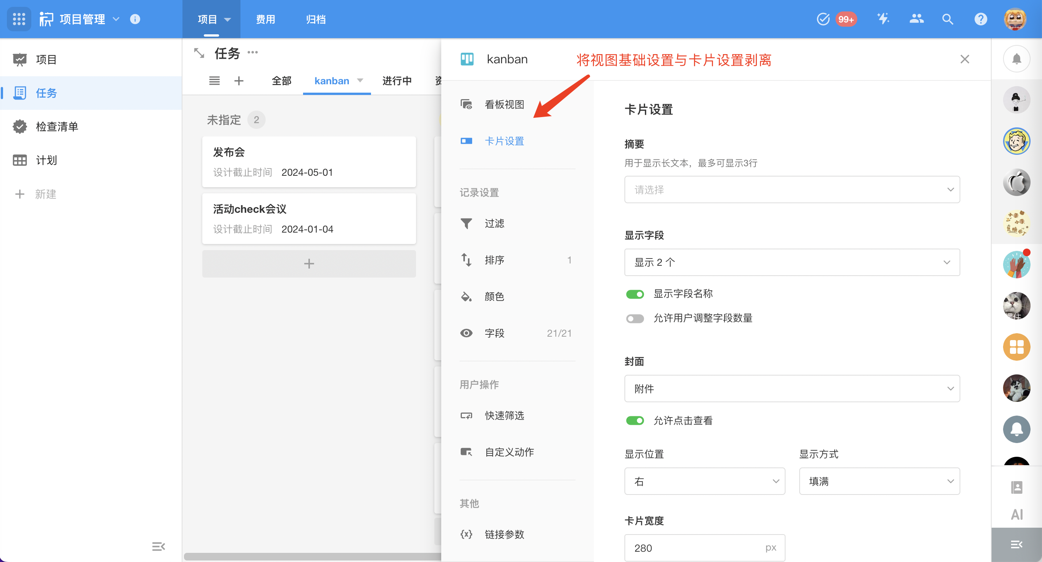
Task: Click the notification bell in right rail
Action: 1016,59
